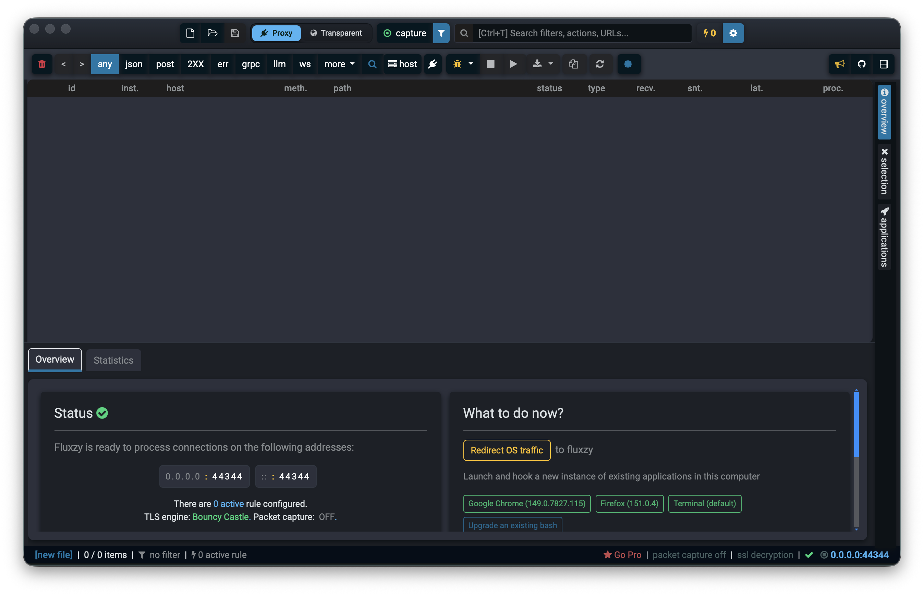This screenshot has width=924, height=595.
Task: Click the play triangle button
Action: click(x=513, y=64)
